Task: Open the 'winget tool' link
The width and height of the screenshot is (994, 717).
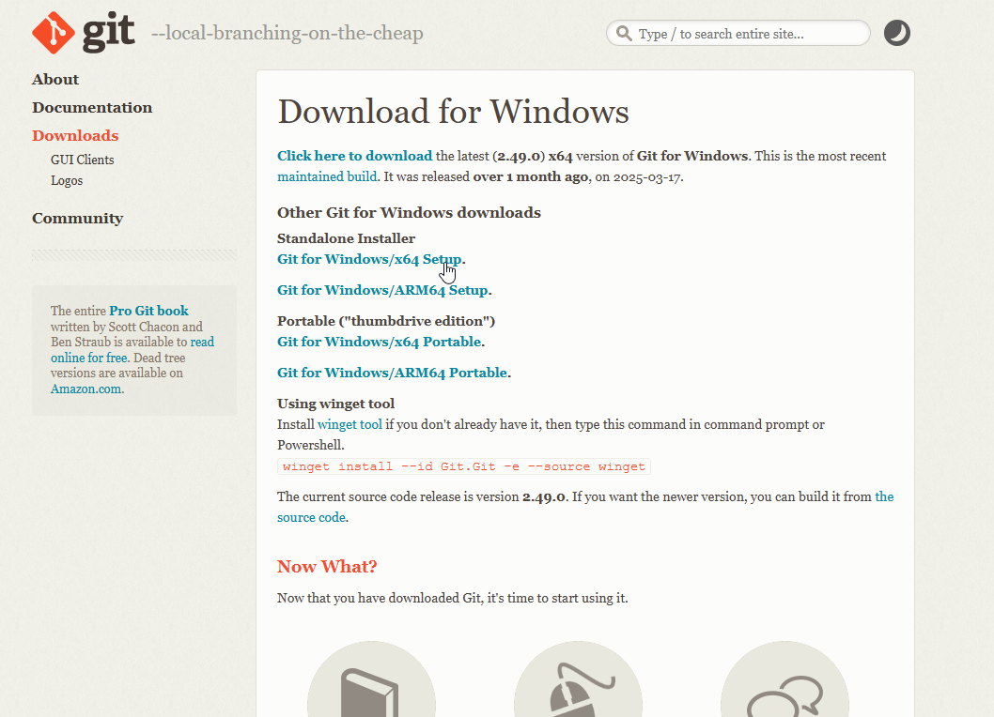Action: point(349,424)
